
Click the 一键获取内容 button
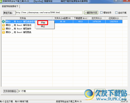[x=91, y=13]
